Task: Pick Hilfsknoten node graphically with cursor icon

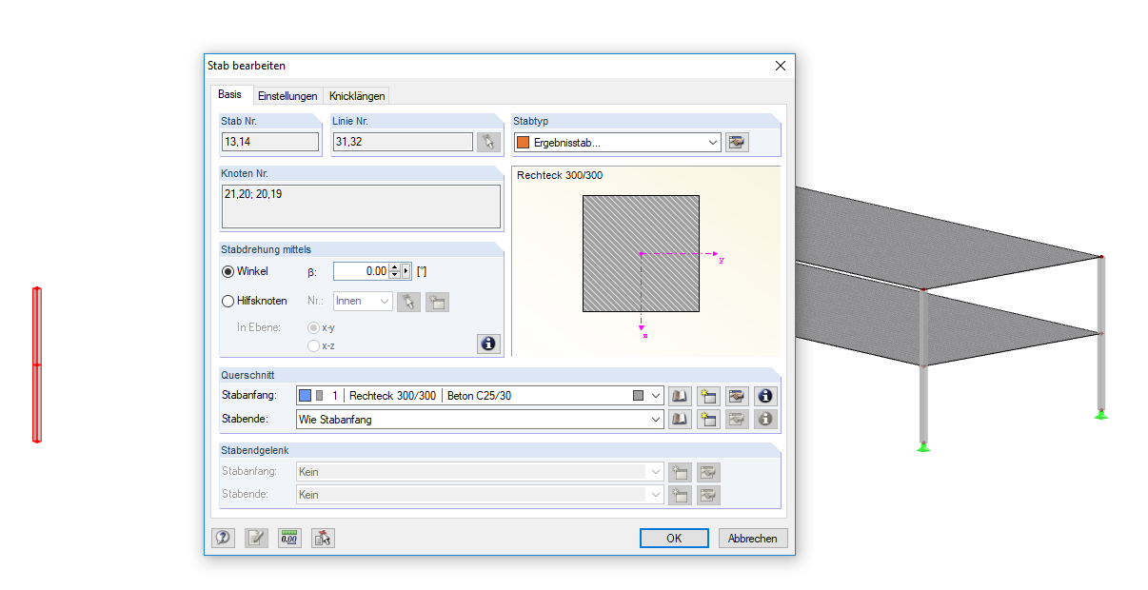Action: pyautogui.click(x=408, y=302)
